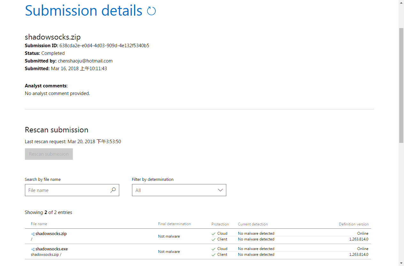Click the File name column header
Screen dimensions: 404x266
[x=39, y=224]
